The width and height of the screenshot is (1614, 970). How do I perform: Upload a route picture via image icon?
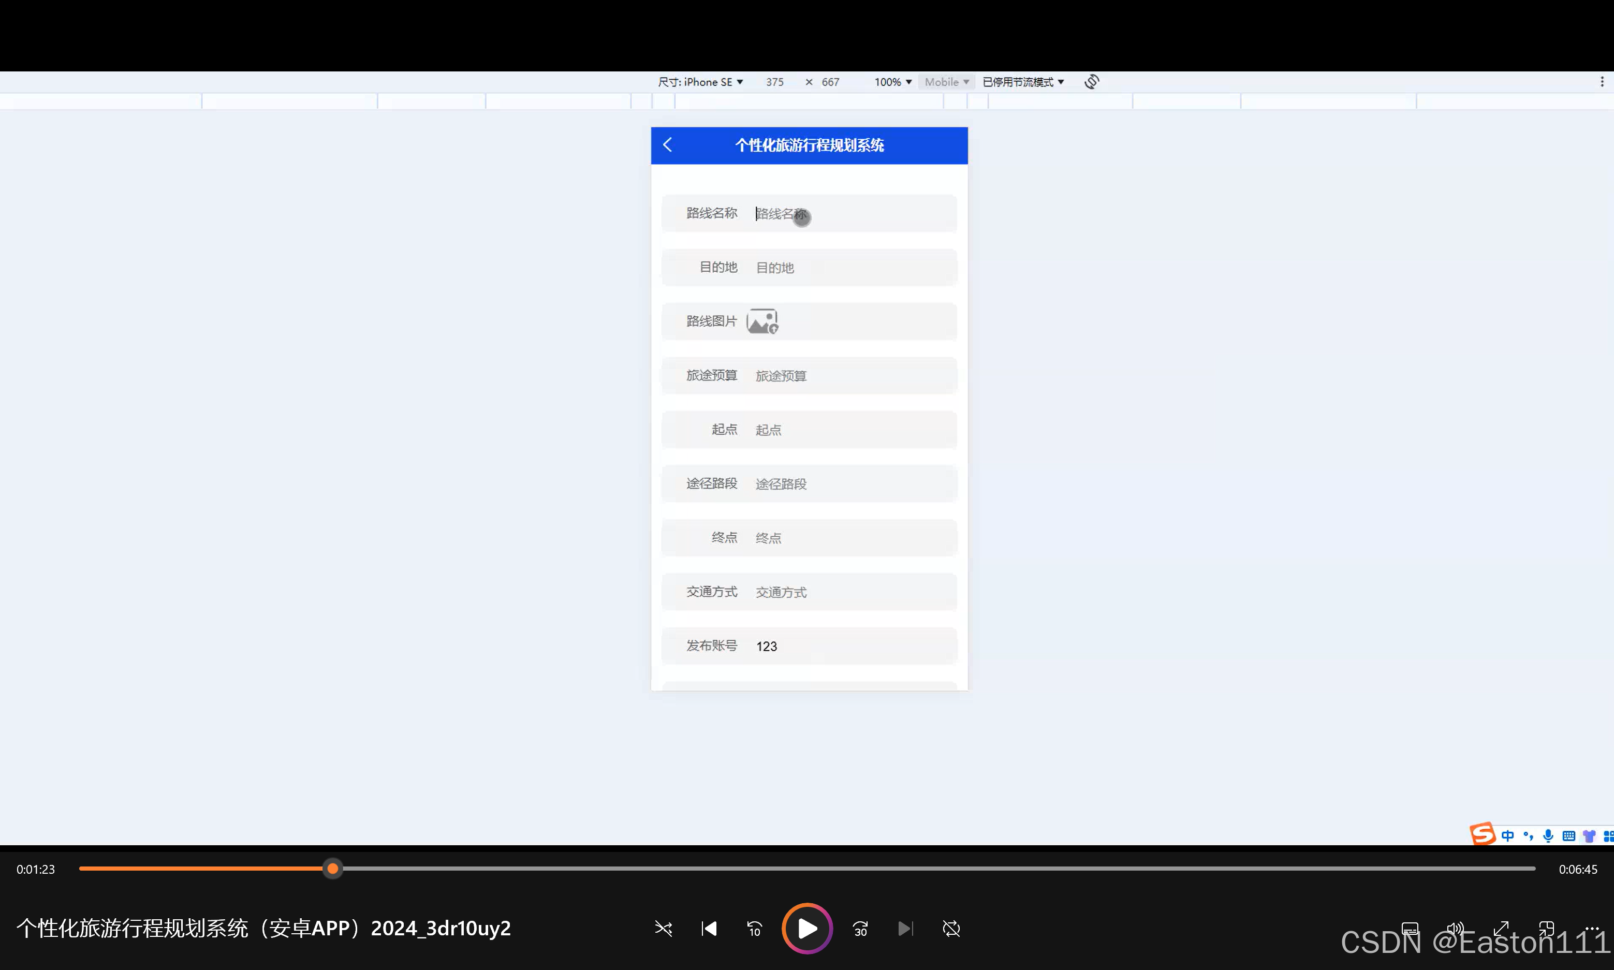point(762,321)
